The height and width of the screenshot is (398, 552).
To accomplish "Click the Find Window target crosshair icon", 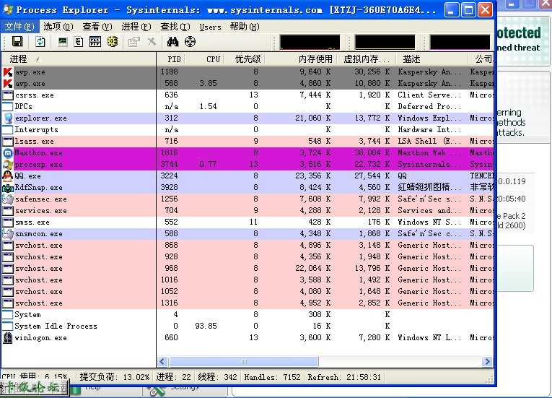I will click(x=190, y=42).
